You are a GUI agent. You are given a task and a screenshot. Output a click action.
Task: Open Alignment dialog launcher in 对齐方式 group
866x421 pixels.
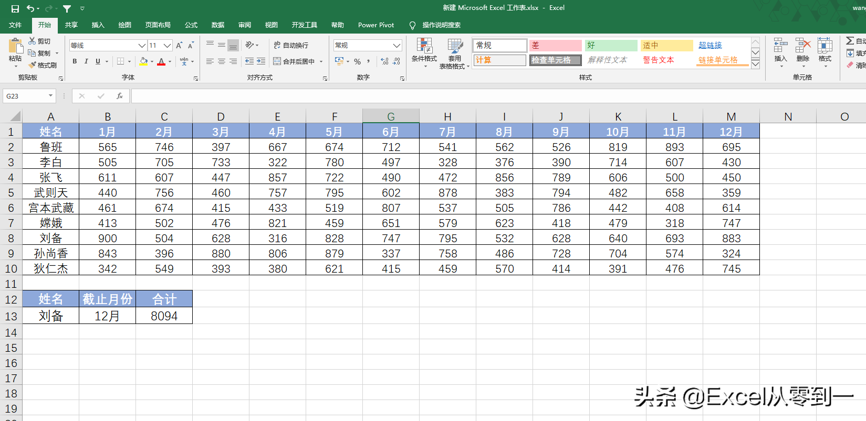325,78
